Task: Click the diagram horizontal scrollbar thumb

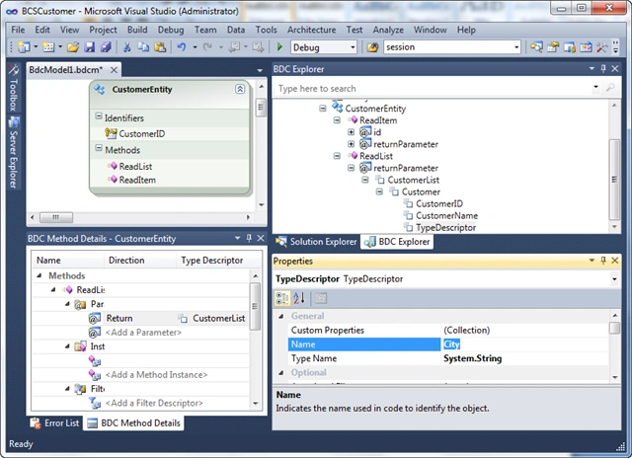Action: (x=56, y=217)
